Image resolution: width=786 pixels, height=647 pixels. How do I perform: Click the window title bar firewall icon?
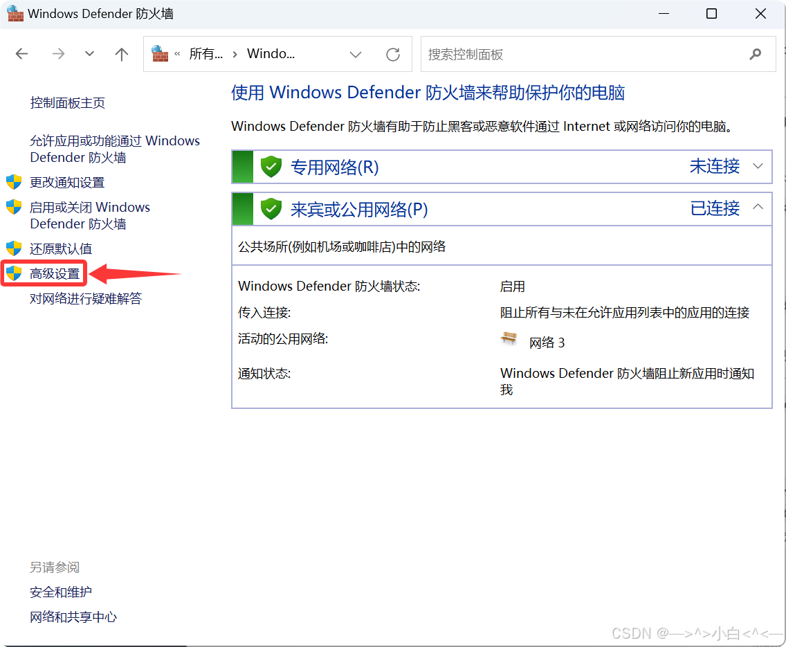coord(15,14)
